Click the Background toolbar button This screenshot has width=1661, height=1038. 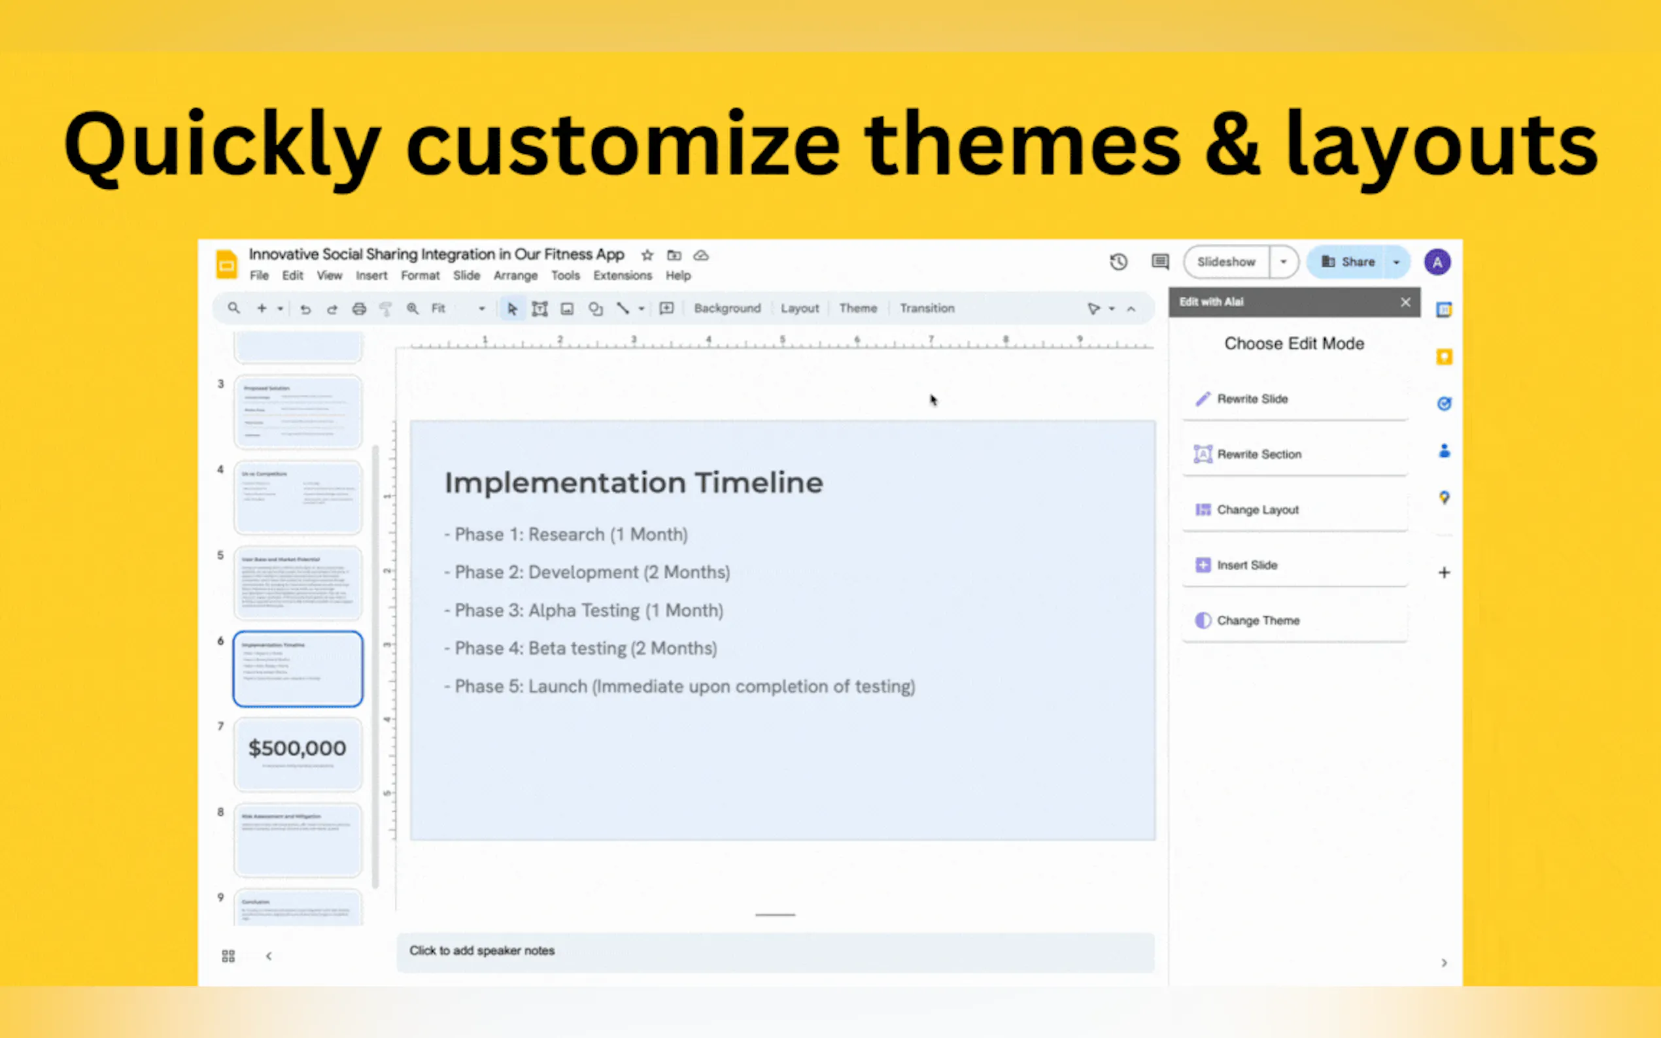point(727,309)
